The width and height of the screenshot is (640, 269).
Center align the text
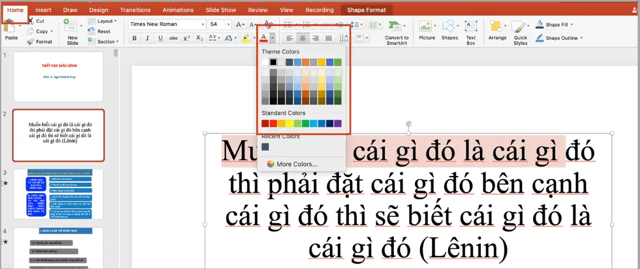[x=302, y=38]
